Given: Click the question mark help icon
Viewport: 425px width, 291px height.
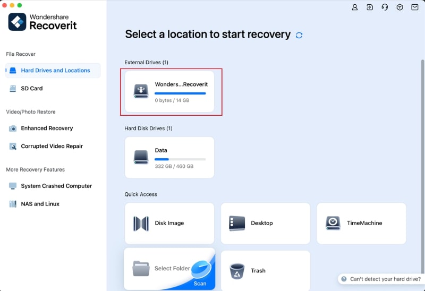Looking at the screenshot, I should click(x=344, y=279).
